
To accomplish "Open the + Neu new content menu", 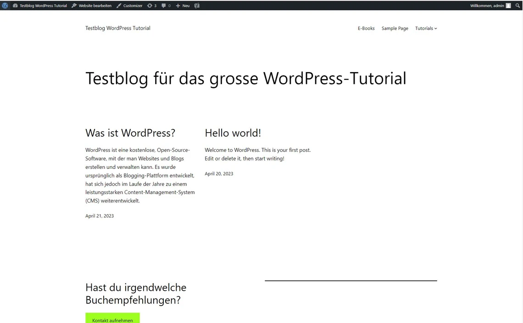I will [183, 6].
